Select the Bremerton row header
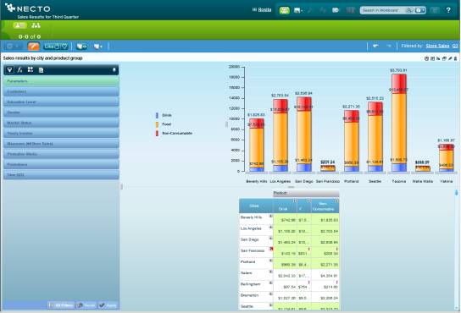 (256, 297)
